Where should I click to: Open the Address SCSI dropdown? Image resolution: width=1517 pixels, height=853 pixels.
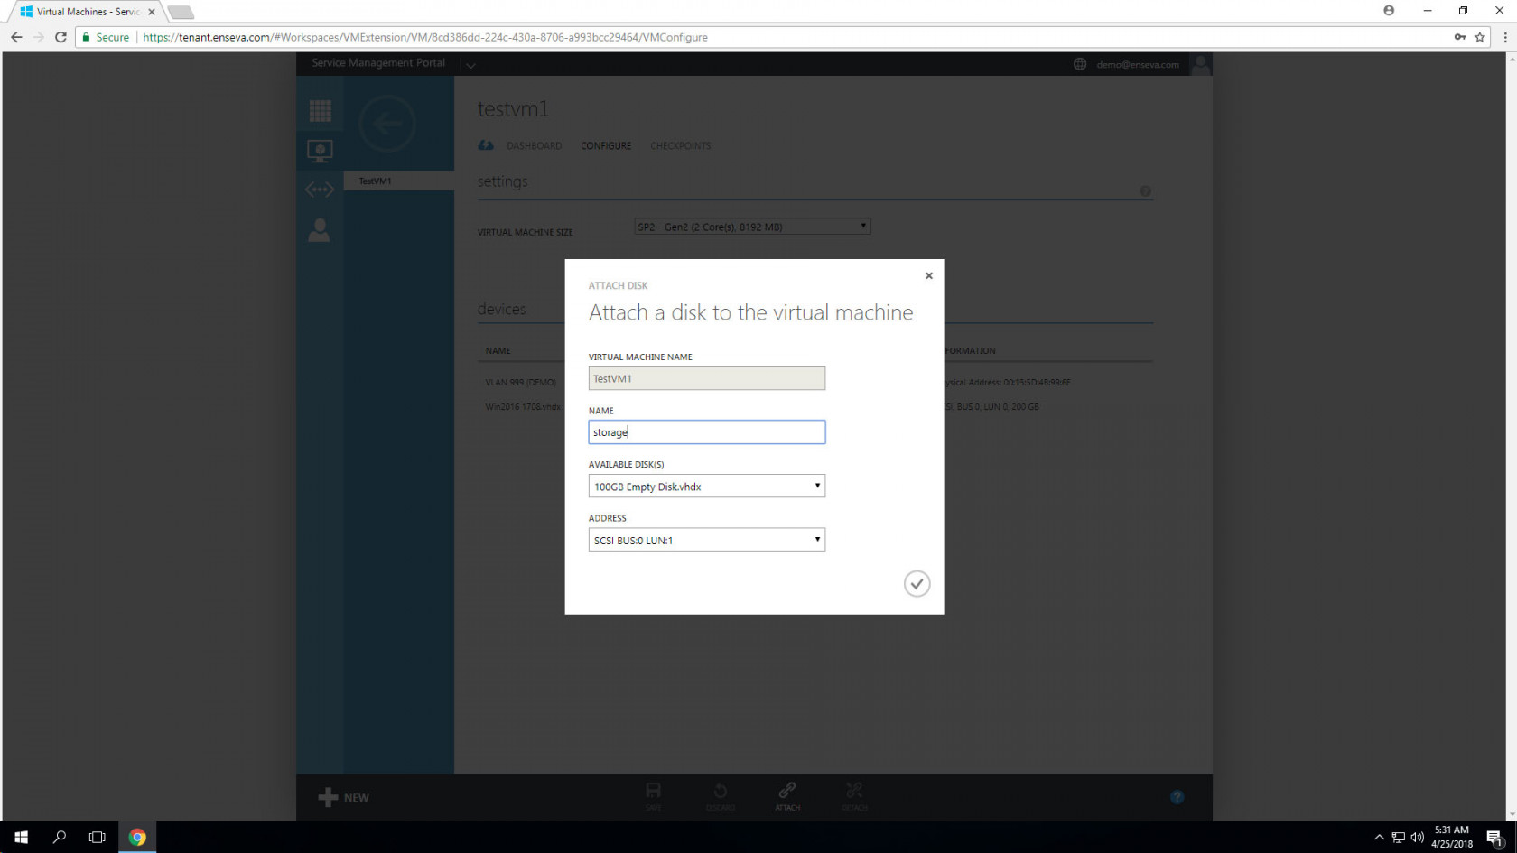tap(706, 540)
